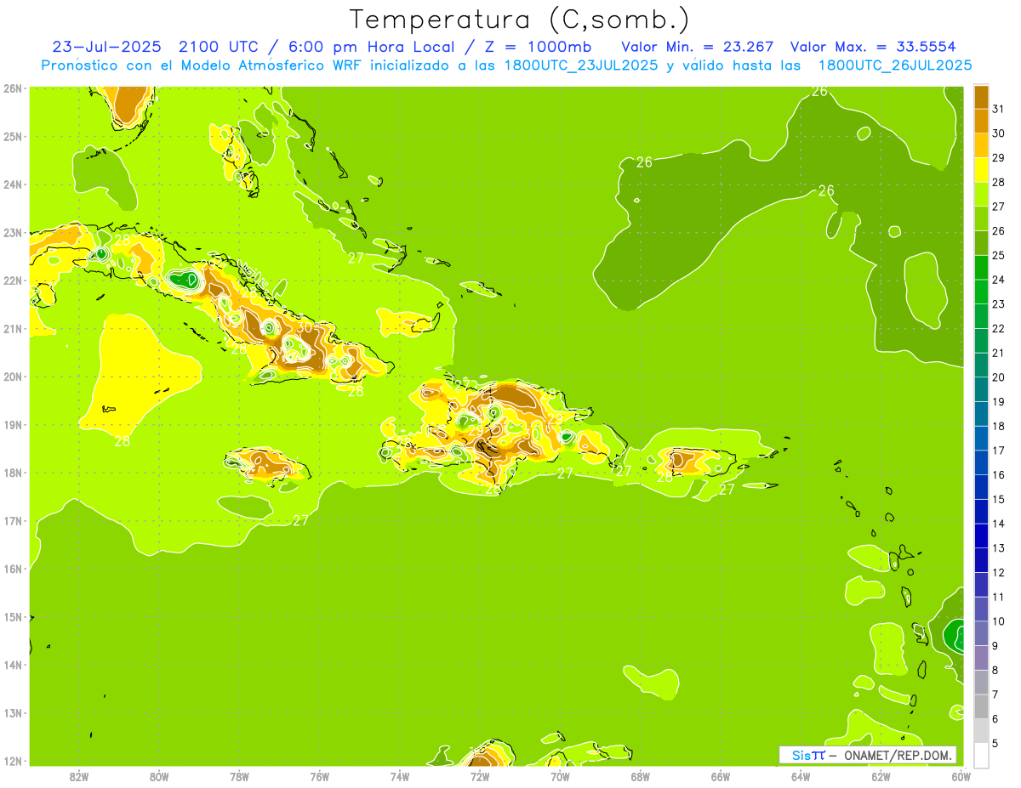Click the '1800UTC_26JUL2025' valid-until time
Image resolution: width=1021 pixels, height=788 pixels.
[x=895, y=65]
